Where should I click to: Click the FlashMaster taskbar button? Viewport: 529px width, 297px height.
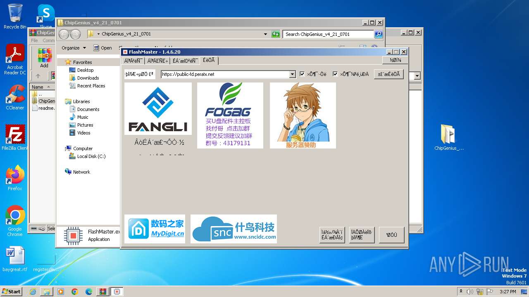click(x=117, y=291)
